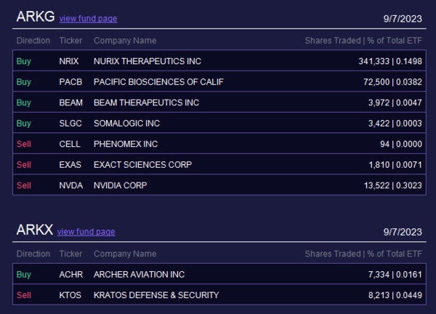
Task: Select ARCHER AVIATION INC company name
Action: point(139,275)
